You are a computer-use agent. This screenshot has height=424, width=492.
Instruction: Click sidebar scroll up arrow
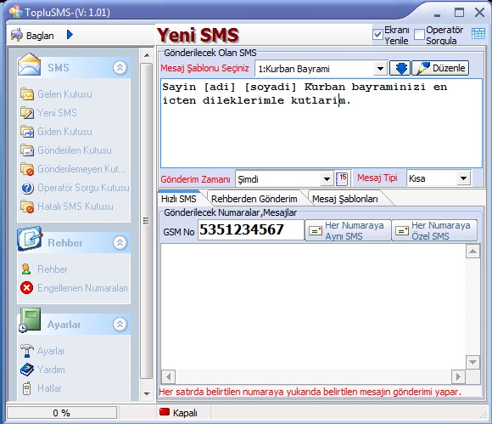147,55
